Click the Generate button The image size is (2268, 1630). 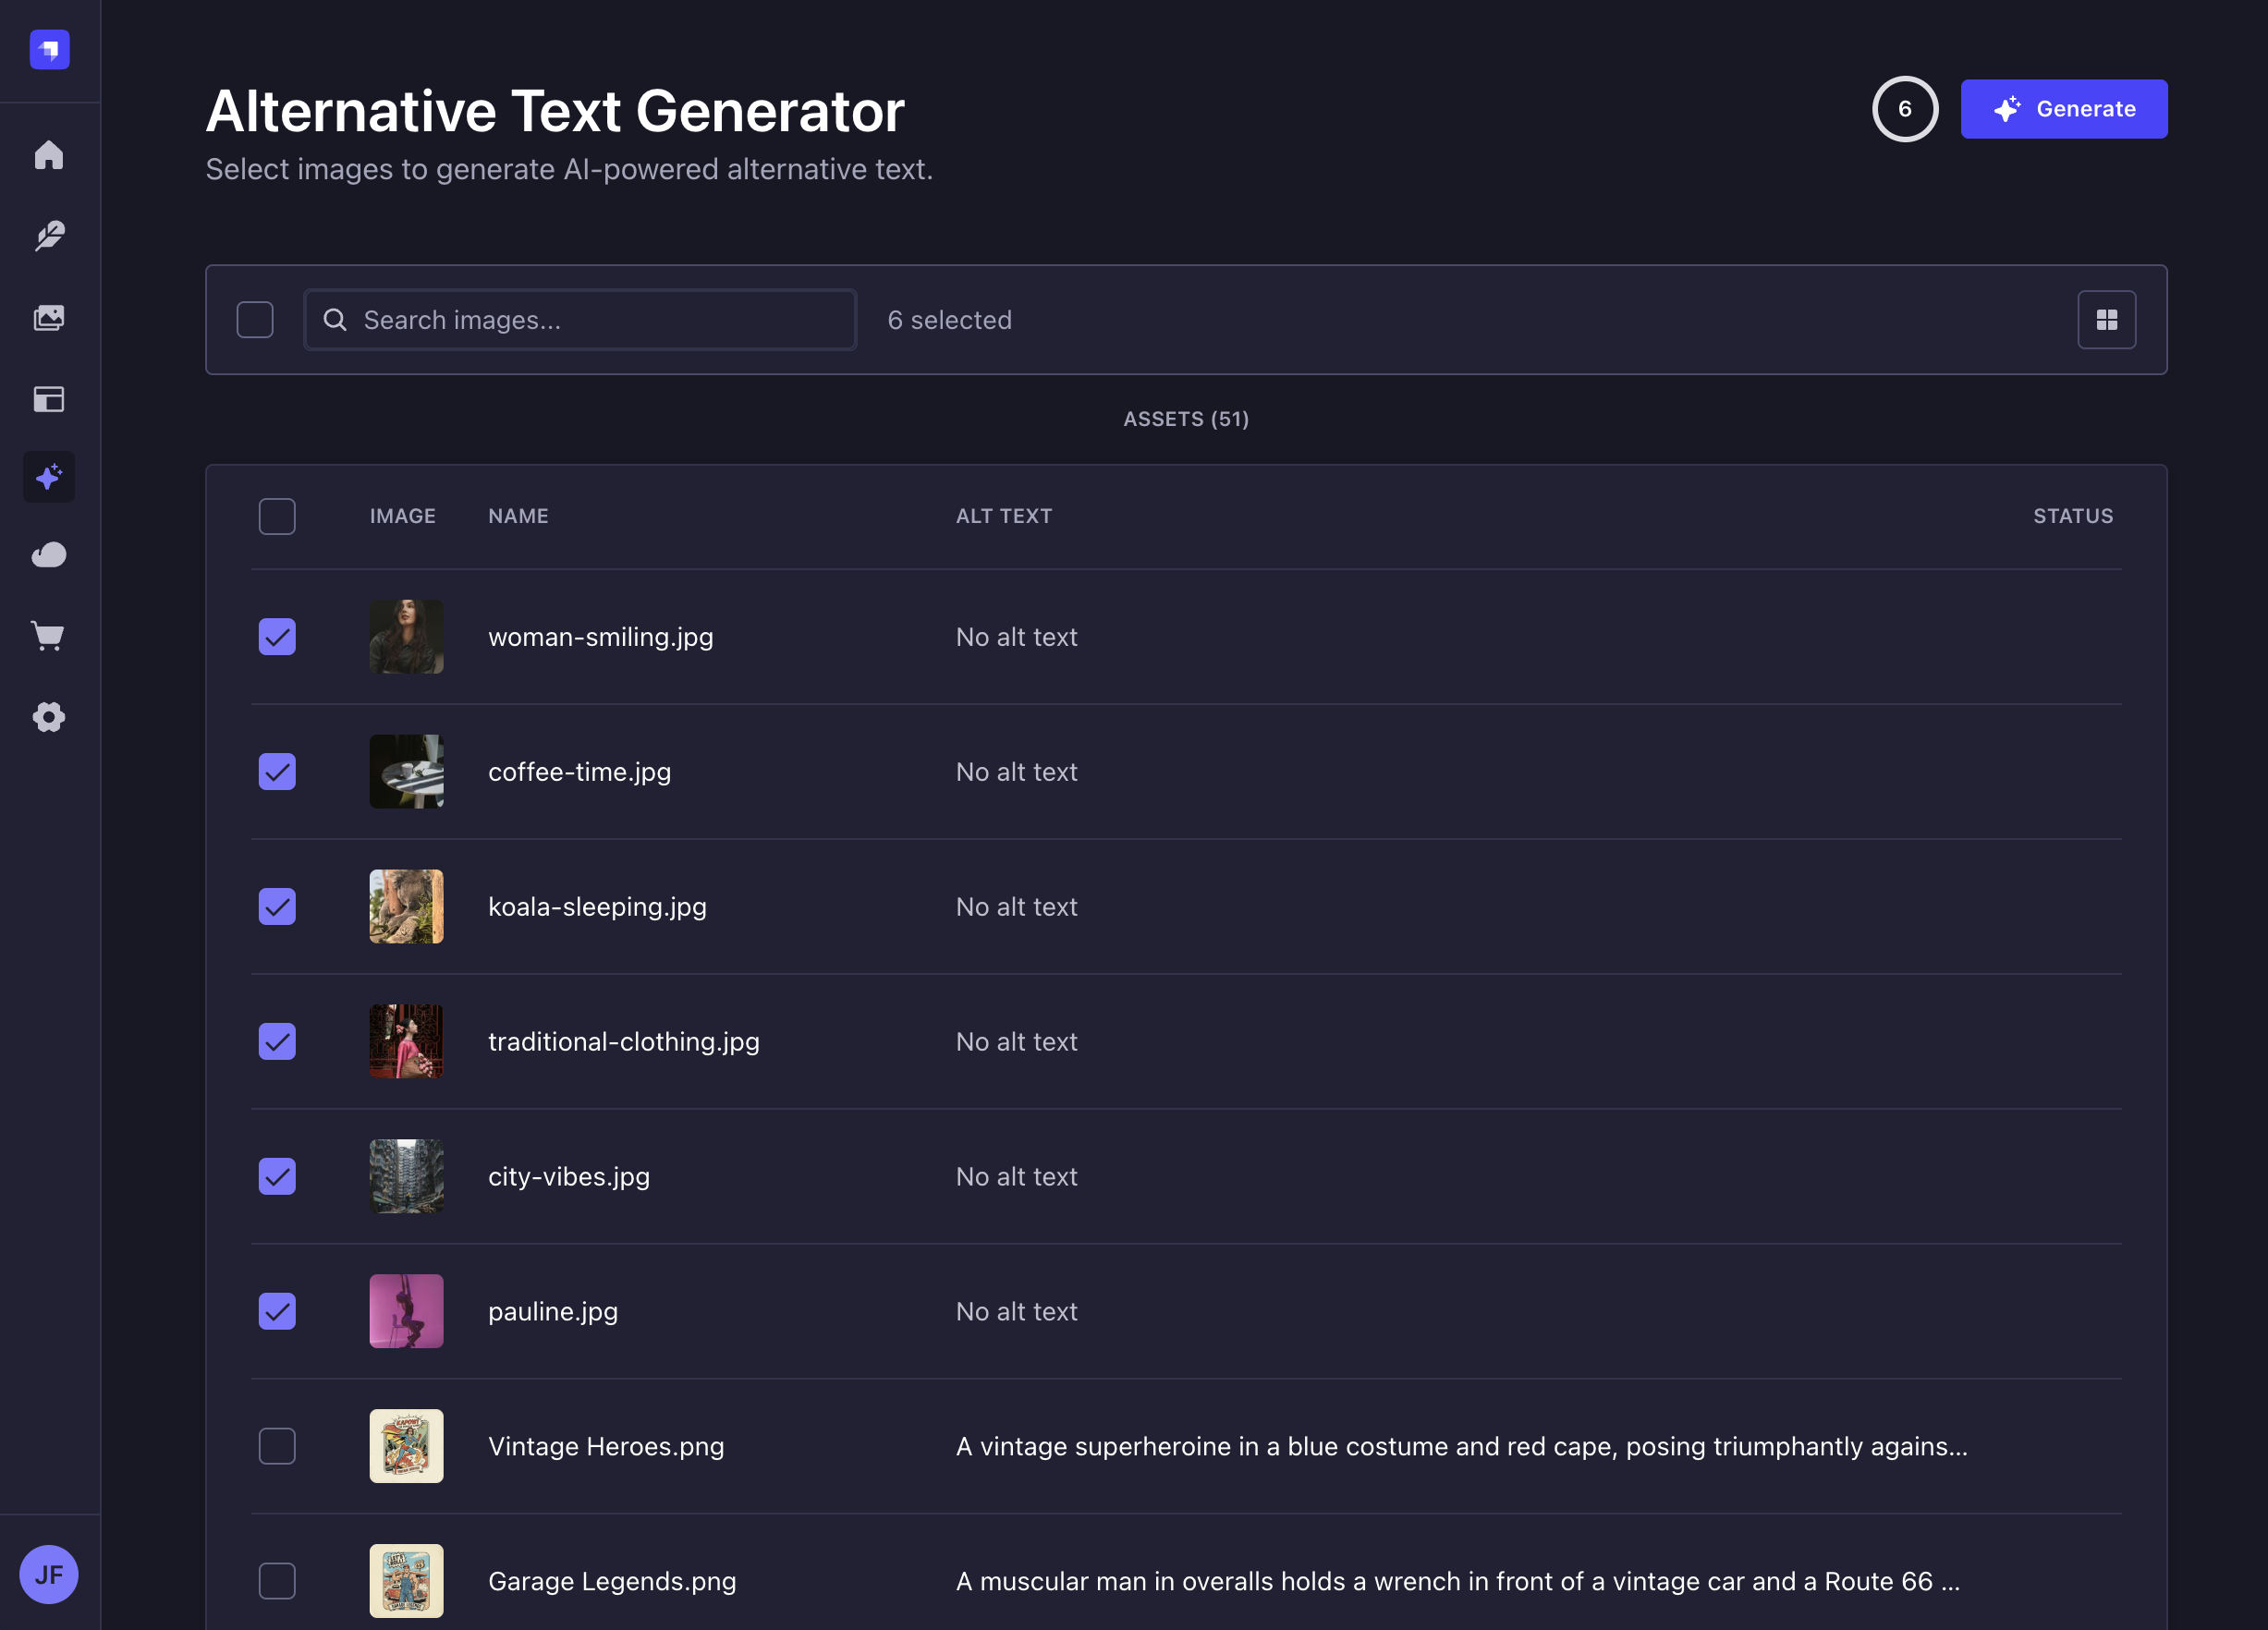tap(2063, 109)
